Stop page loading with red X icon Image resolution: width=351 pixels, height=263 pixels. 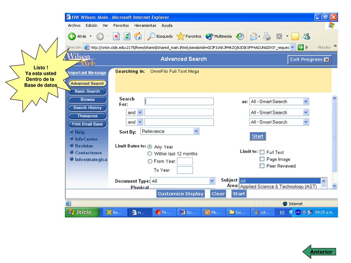point(116,36)
